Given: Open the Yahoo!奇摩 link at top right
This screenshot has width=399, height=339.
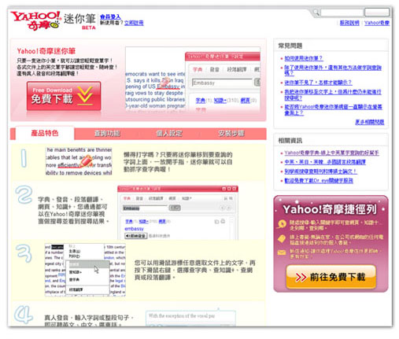Looking at the screenshot, I should point(377,23).
